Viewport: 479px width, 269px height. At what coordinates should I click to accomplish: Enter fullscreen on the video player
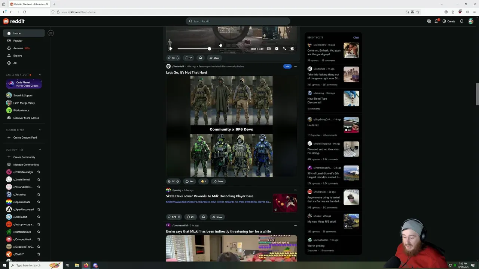click(x=284, y=49)
